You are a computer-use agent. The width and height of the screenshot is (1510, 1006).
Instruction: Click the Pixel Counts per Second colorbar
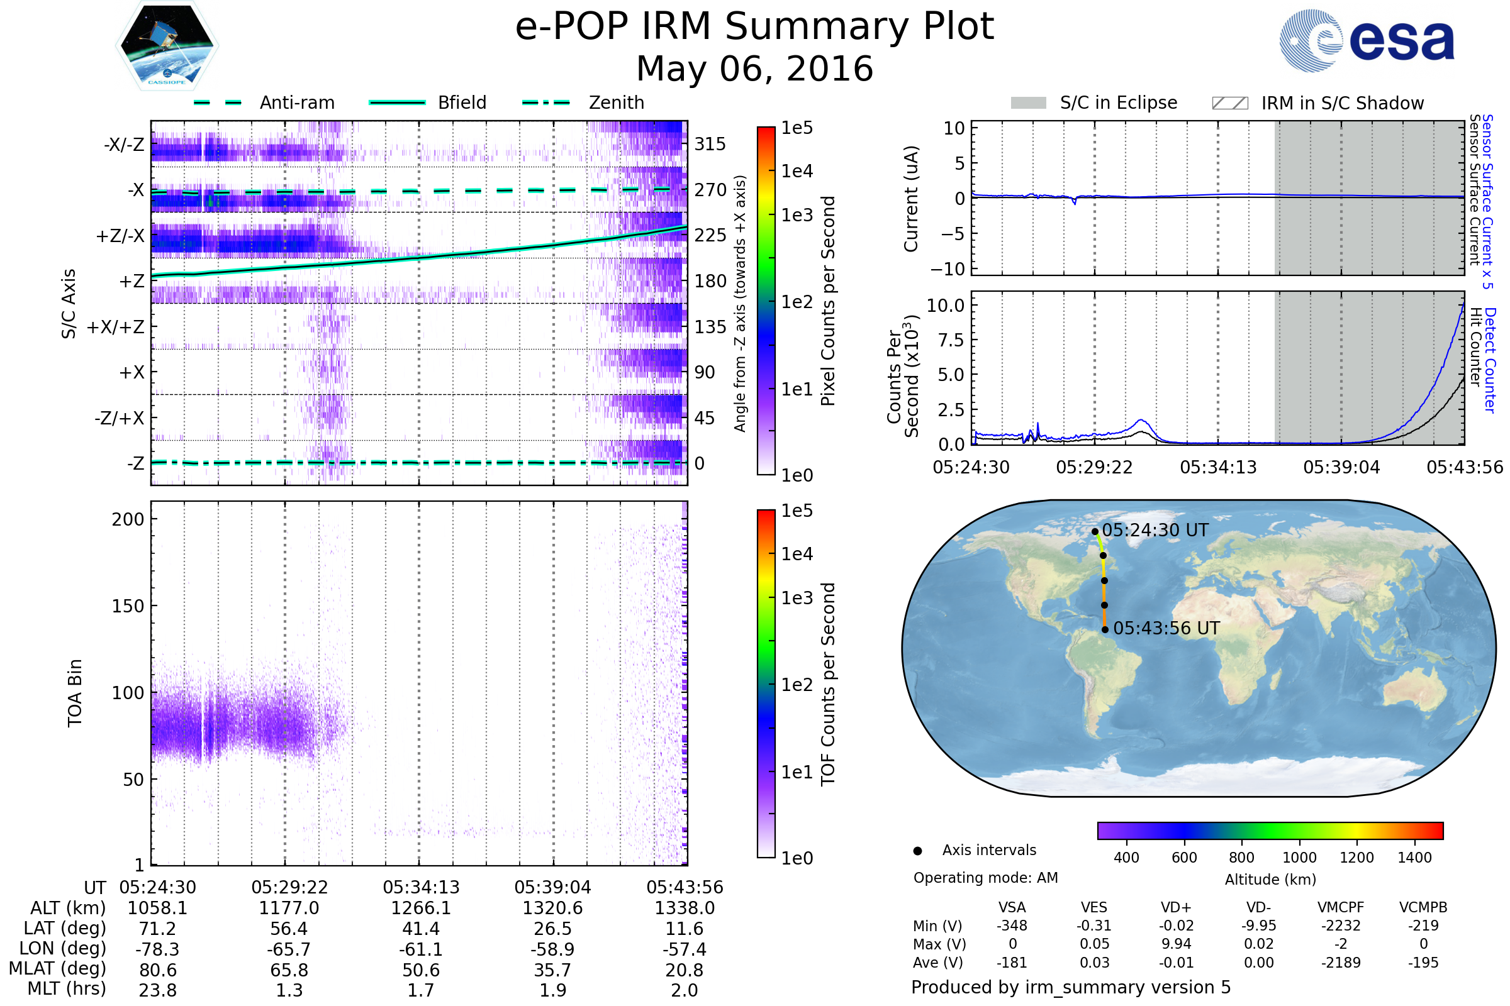tap(766, 302)
